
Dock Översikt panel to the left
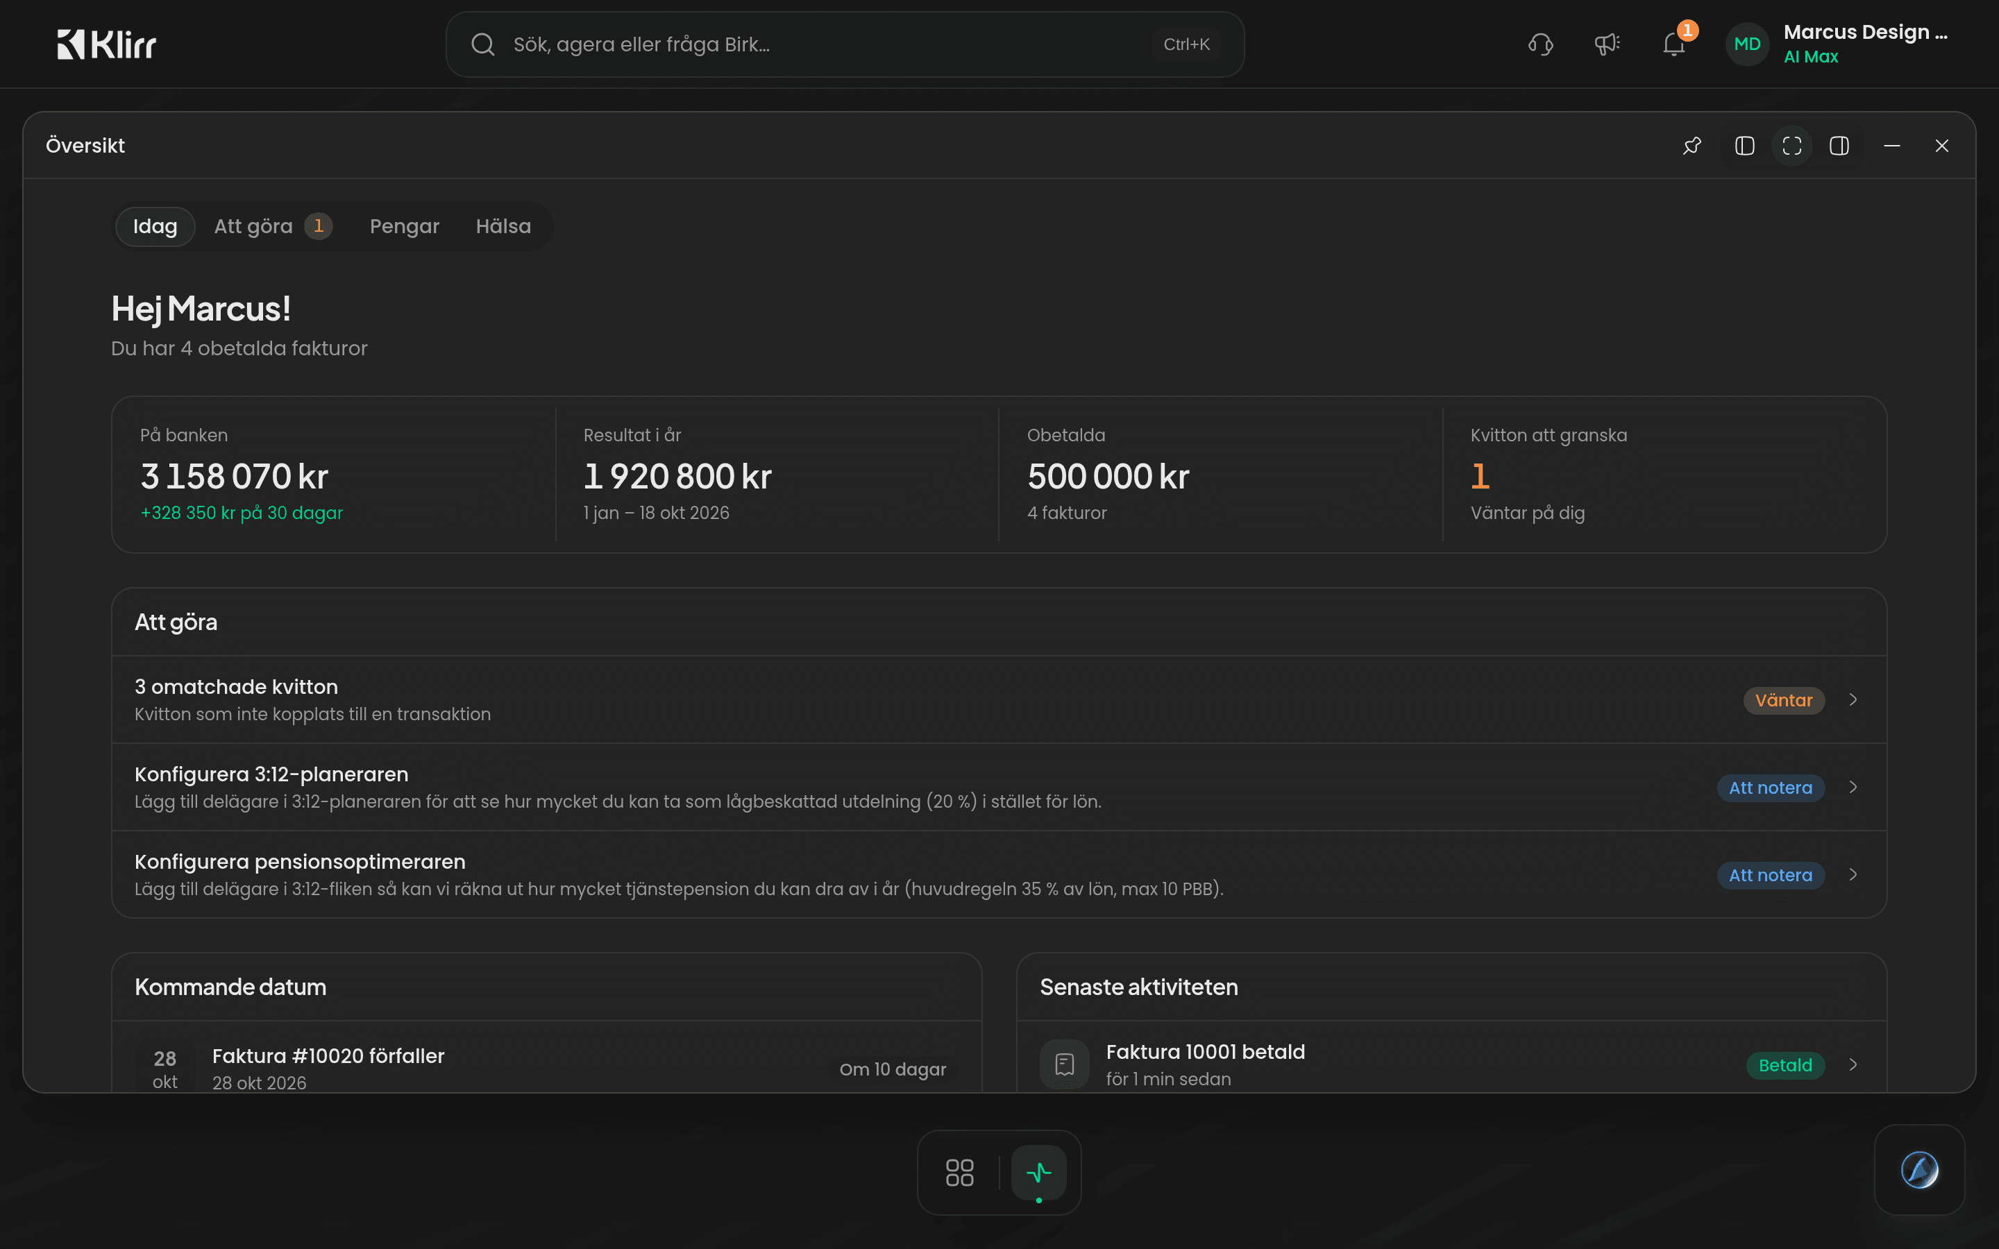1744,146
